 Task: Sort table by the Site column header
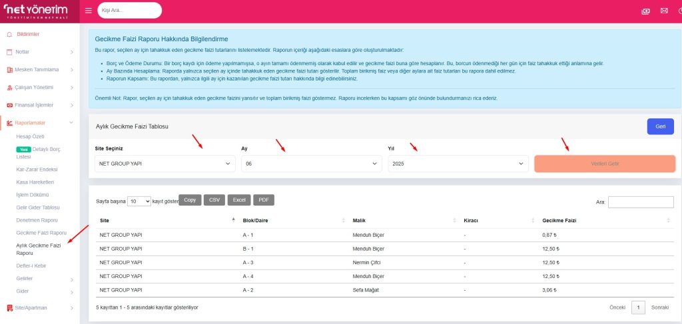(165, 220)
